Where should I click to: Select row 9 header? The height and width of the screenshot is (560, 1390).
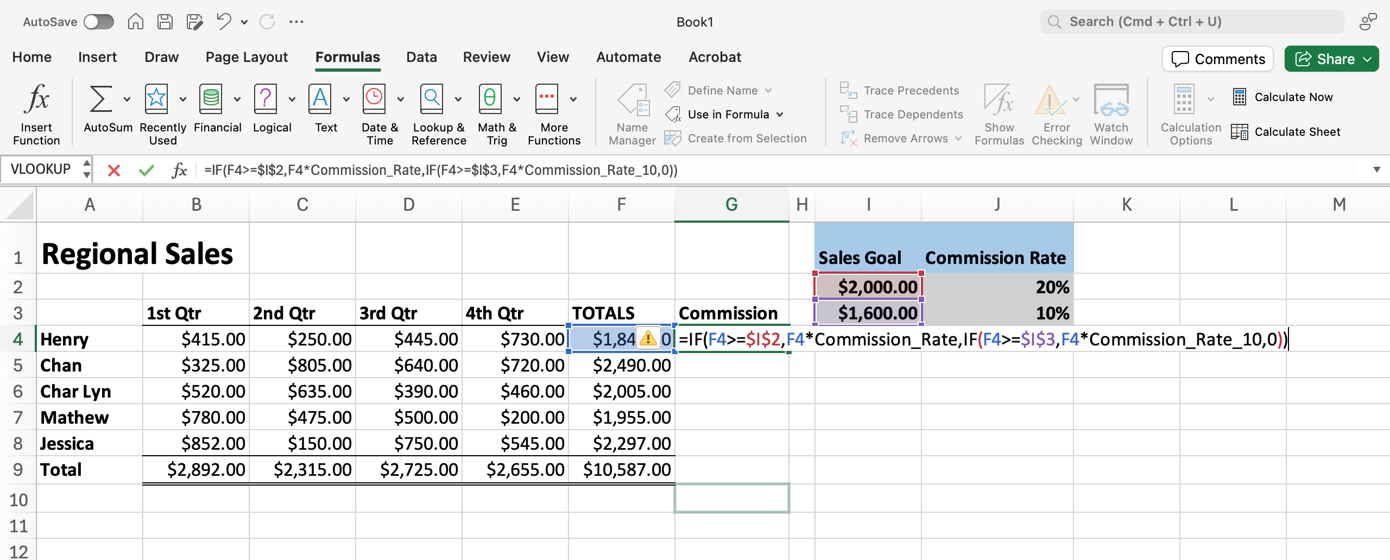tap(18, 469)
